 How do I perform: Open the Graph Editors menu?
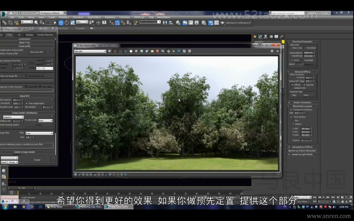(x=94, y=17)
